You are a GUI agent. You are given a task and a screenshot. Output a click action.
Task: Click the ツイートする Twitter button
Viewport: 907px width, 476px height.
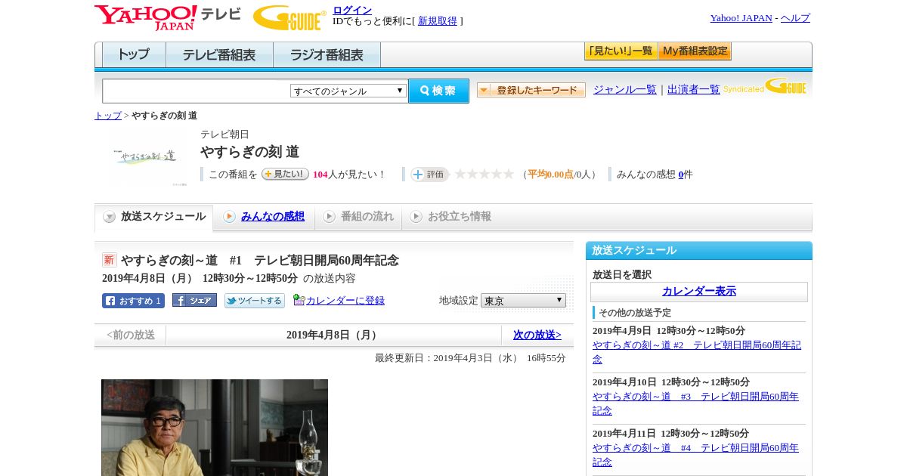click(x=255, y=301)
